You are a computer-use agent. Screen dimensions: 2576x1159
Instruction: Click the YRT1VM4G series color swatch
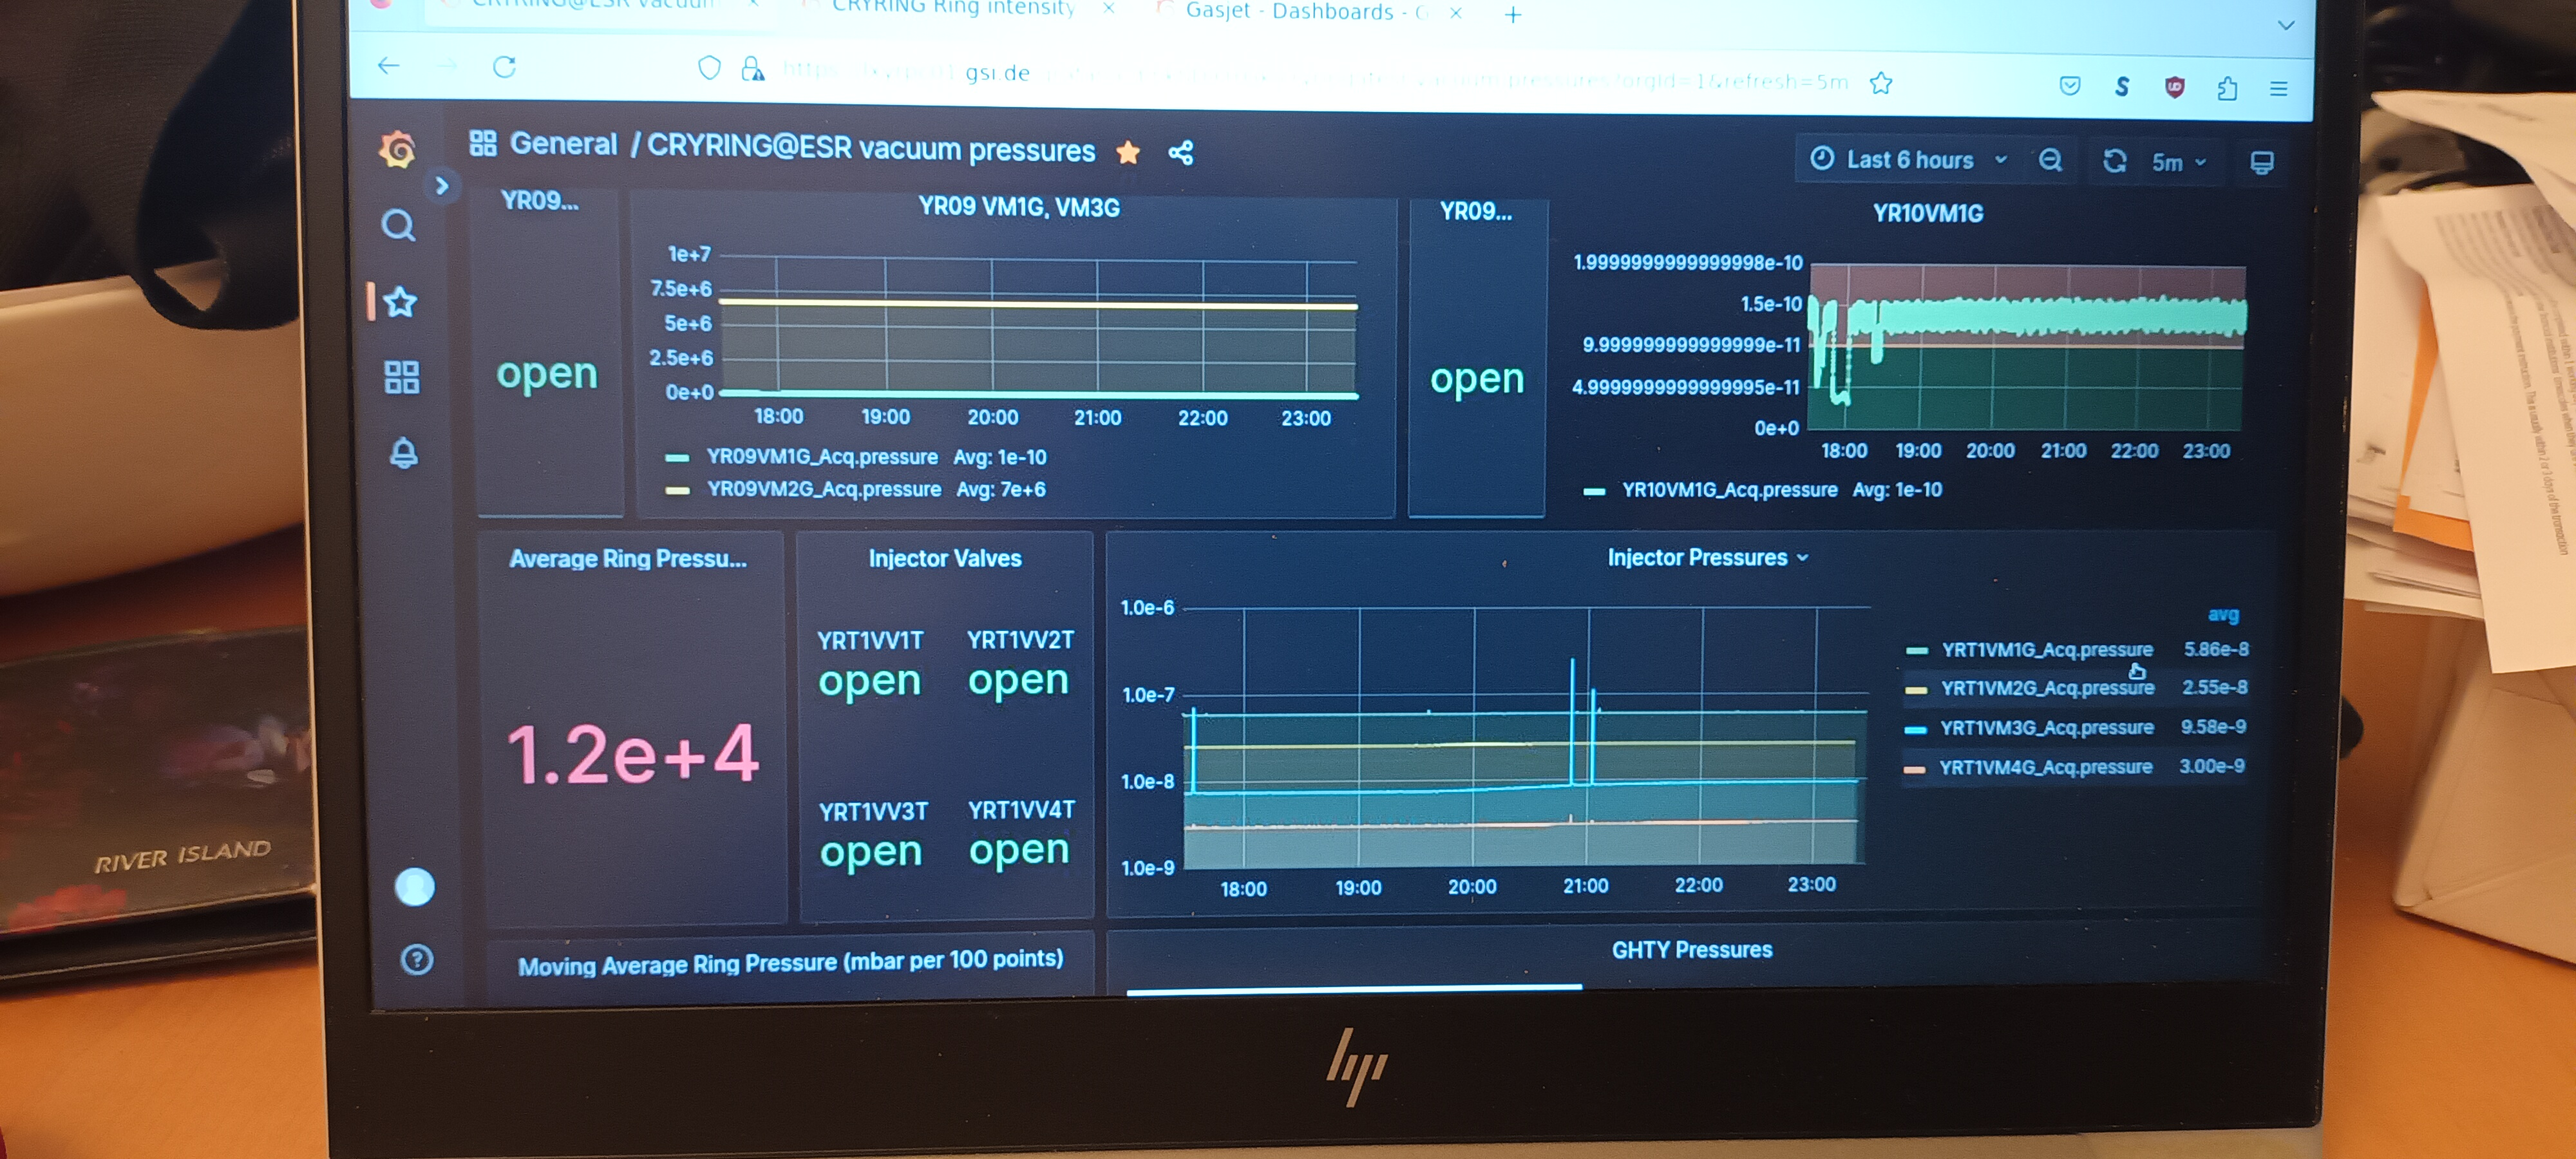[x=1915, y=769]
